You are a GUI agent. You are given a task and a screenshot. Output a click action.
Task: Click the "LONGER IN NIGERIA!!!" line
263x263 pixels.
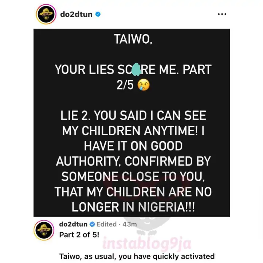(133, 207)
